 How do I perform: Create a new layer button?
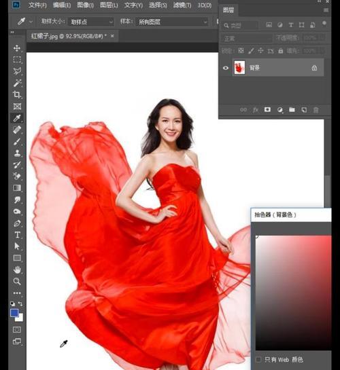304,109
